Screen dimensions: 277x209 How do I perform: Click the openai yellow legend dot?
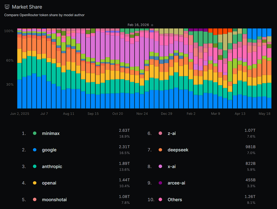click(35, 183)
